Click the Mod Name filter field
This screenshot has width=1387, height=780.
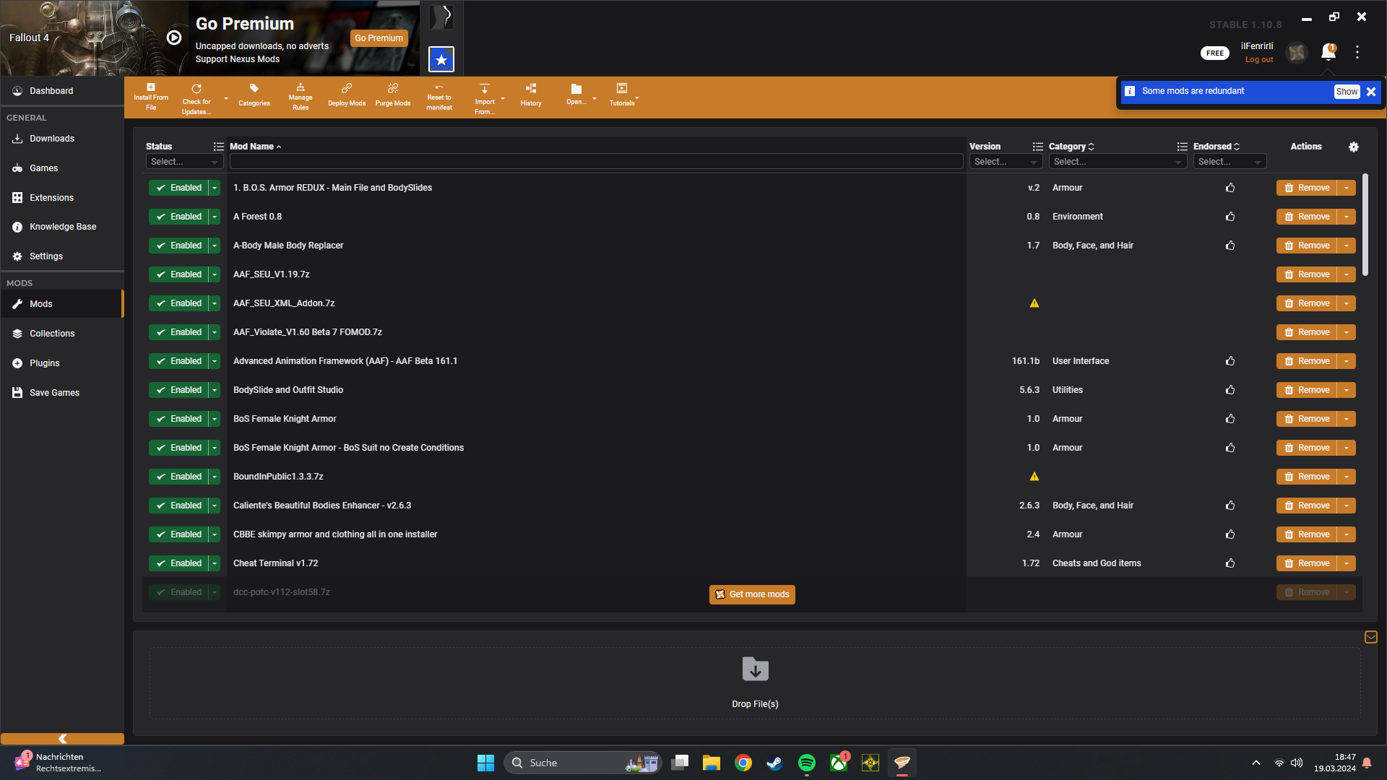(x=597, y=162)
